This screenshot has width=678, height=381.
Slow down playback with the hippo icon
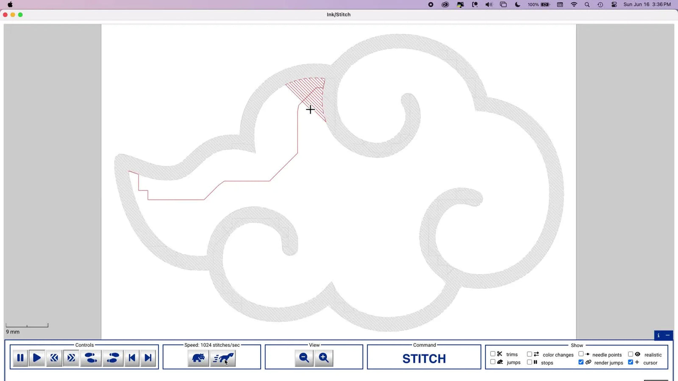[198, 358]
